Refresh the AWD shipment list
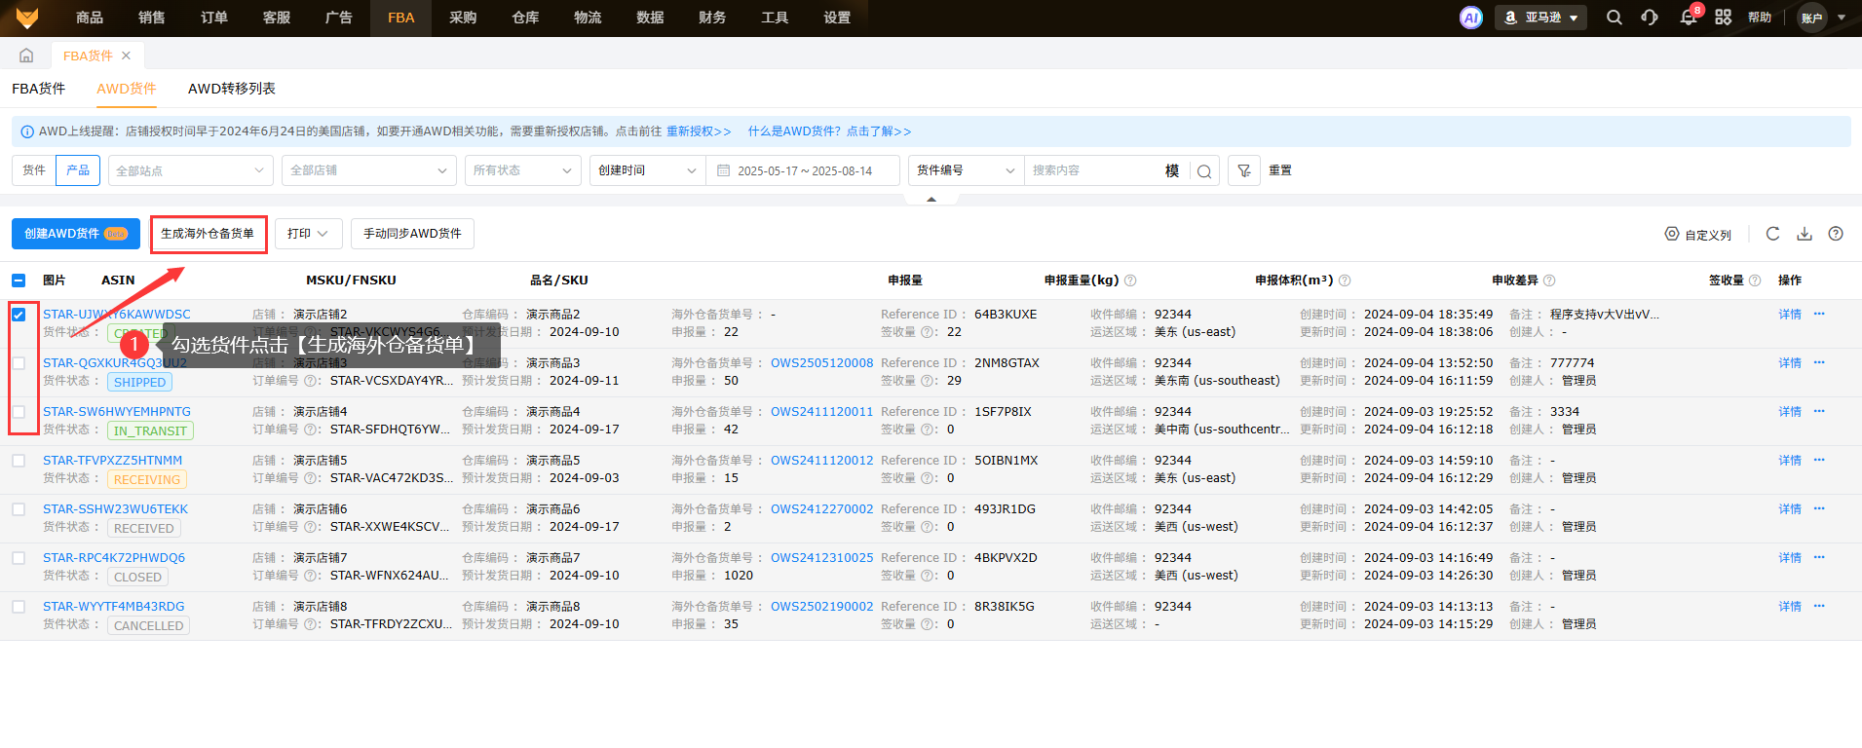Screen dimensions: 1862x748 coord(1772,234)
